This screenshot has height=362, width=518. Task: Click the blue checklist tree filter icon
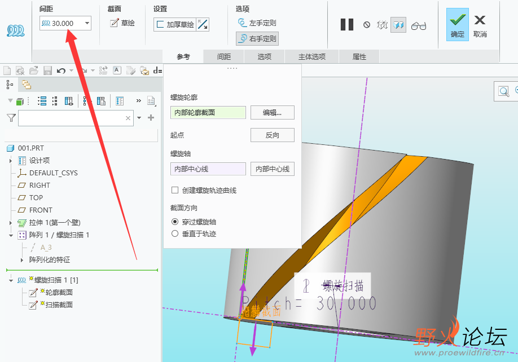tap(120, 101)
